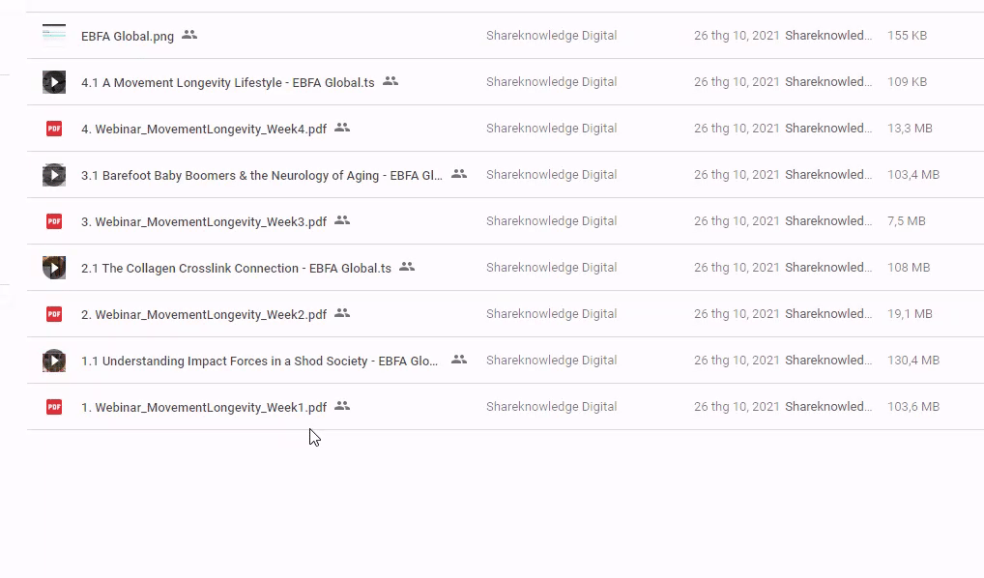The image size is (984, 578).
Task: Click the 130,4 MB file size cell
Action: [x=912, y=361]
